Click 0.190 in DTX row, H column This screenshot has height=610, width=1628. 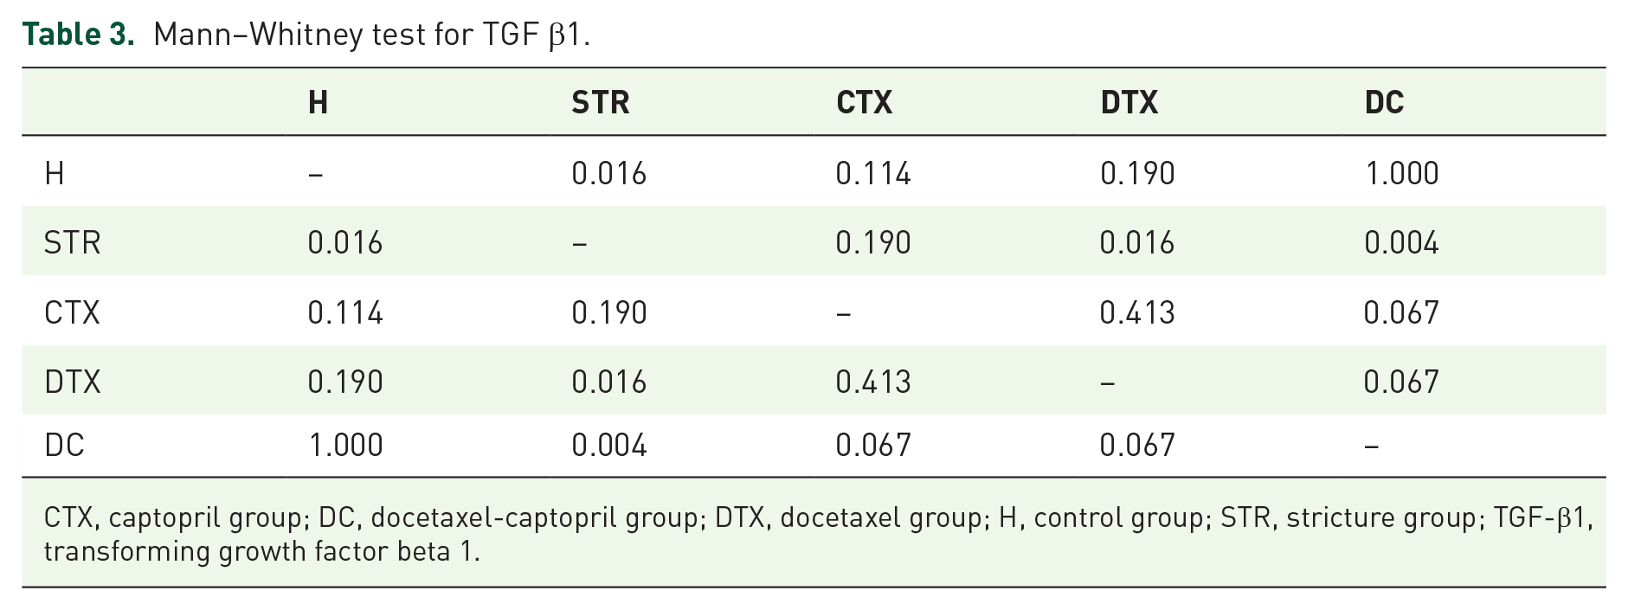tap(344, 382)
